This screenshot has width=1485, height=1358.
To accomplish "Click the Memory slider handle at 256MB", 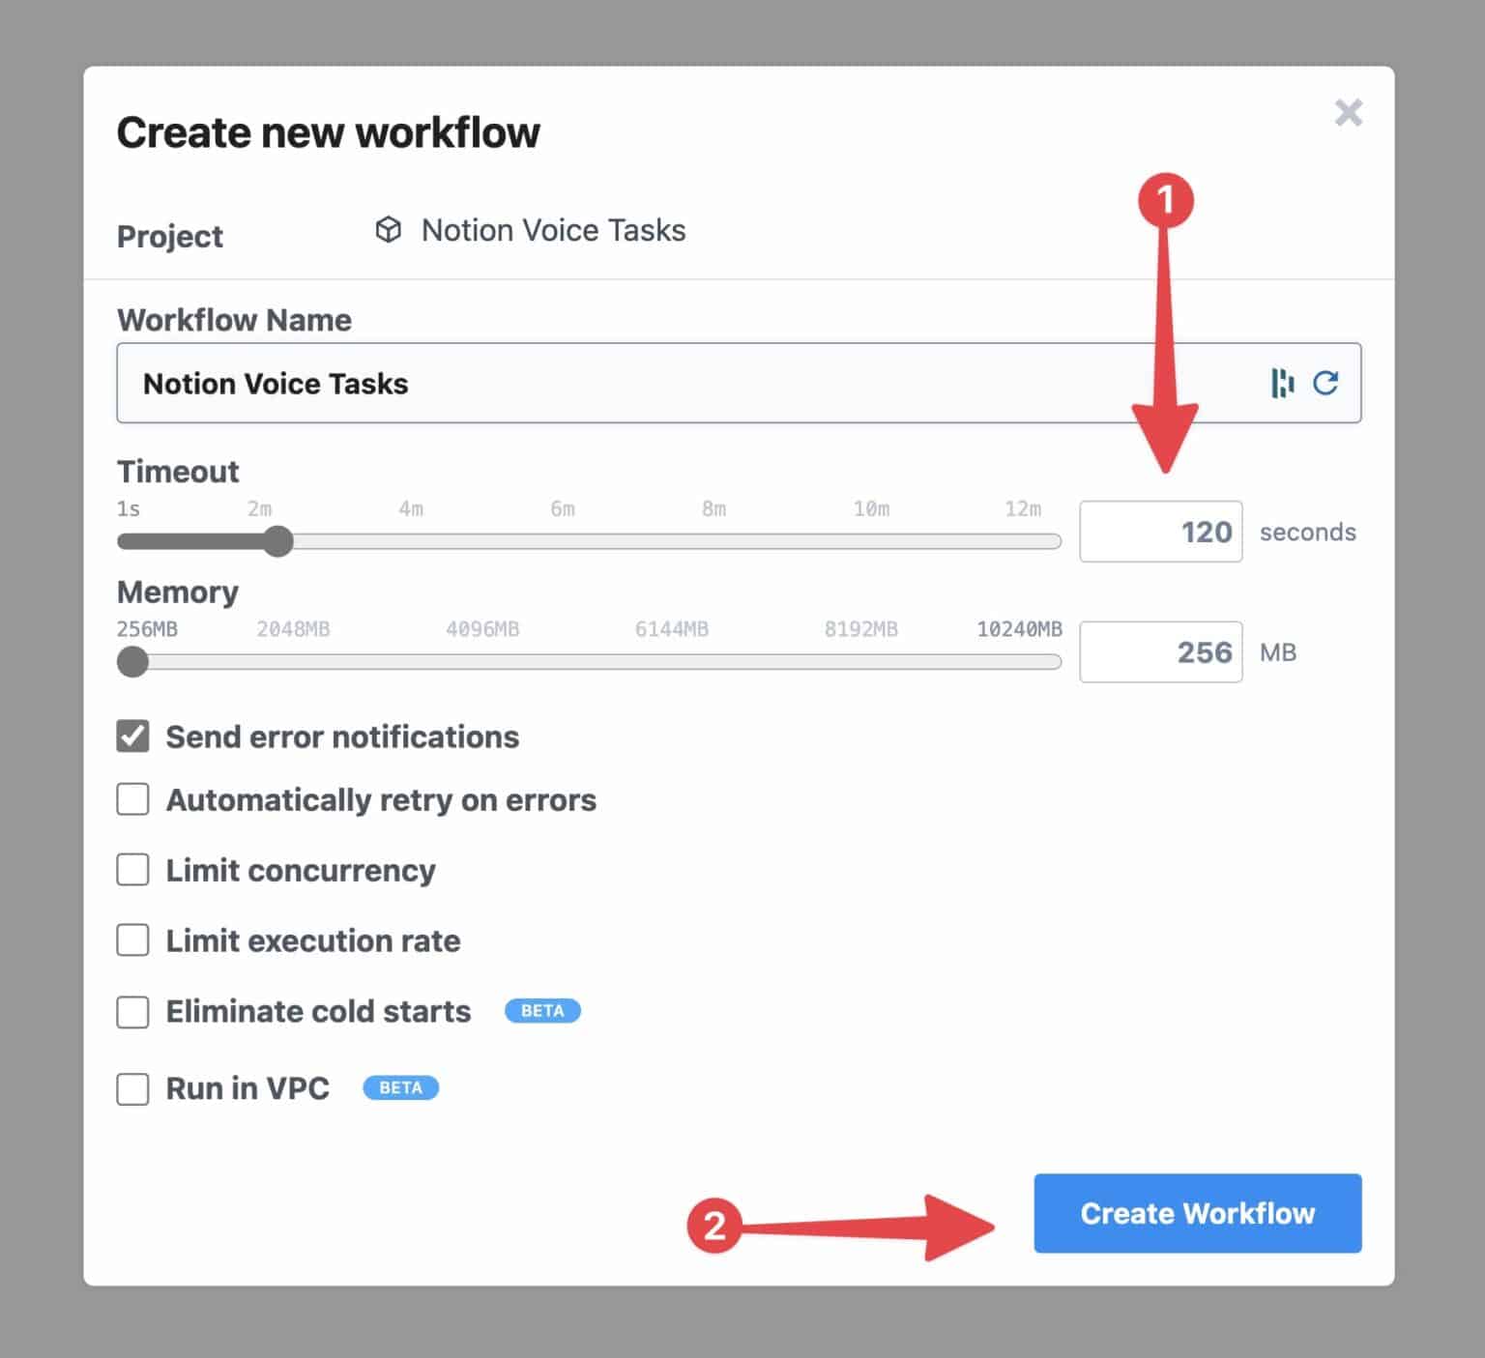I will point(132,662).
